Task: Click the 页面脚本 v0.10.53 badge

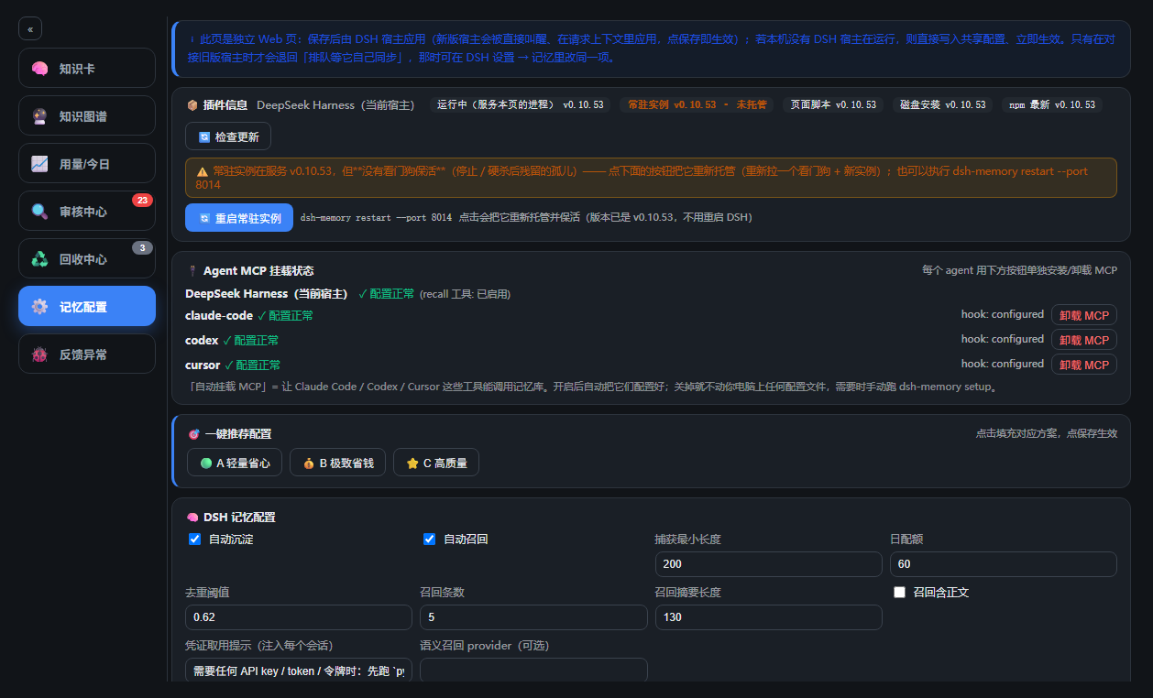Action: point(834,104)
